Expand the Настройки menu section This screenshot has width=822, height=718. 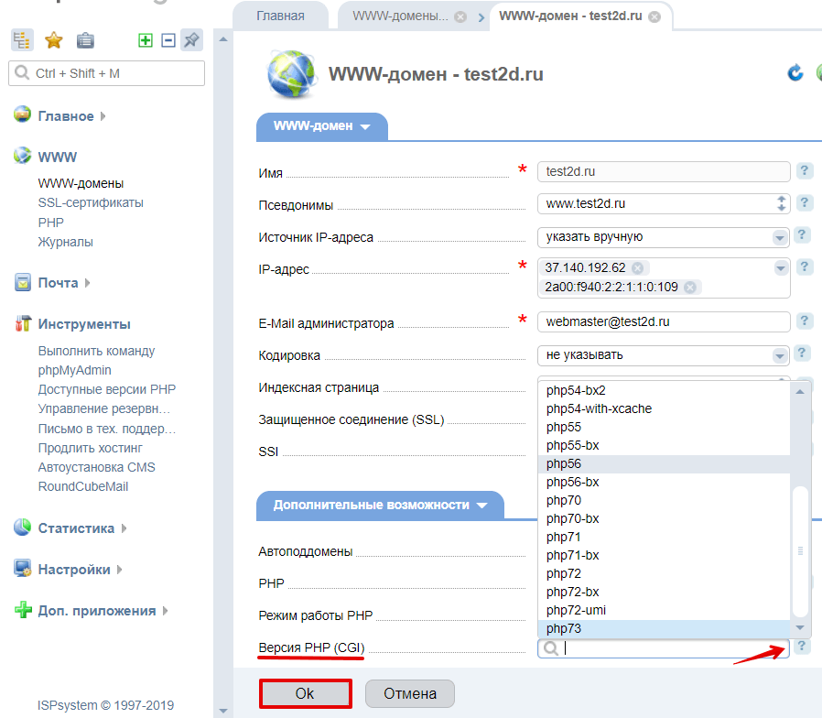pos(120,570)
